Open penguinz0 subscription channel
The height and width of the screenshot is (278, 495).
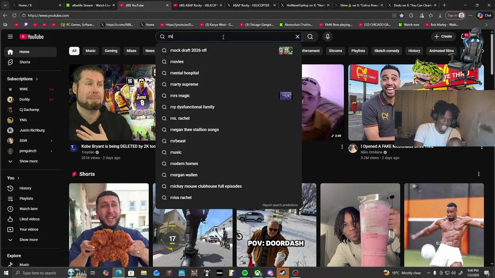31,151
